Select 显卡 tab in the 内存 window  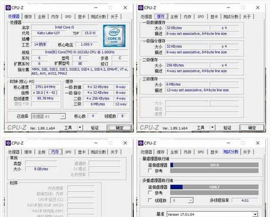(x=82, y=152)
